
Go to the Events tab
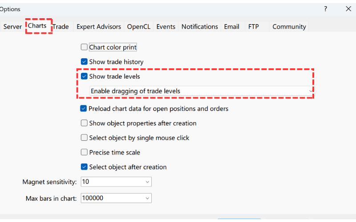point(166,27)
